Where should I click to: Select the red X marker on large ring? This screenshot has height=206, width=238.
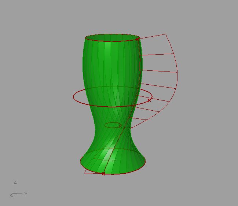click(149, 100)
